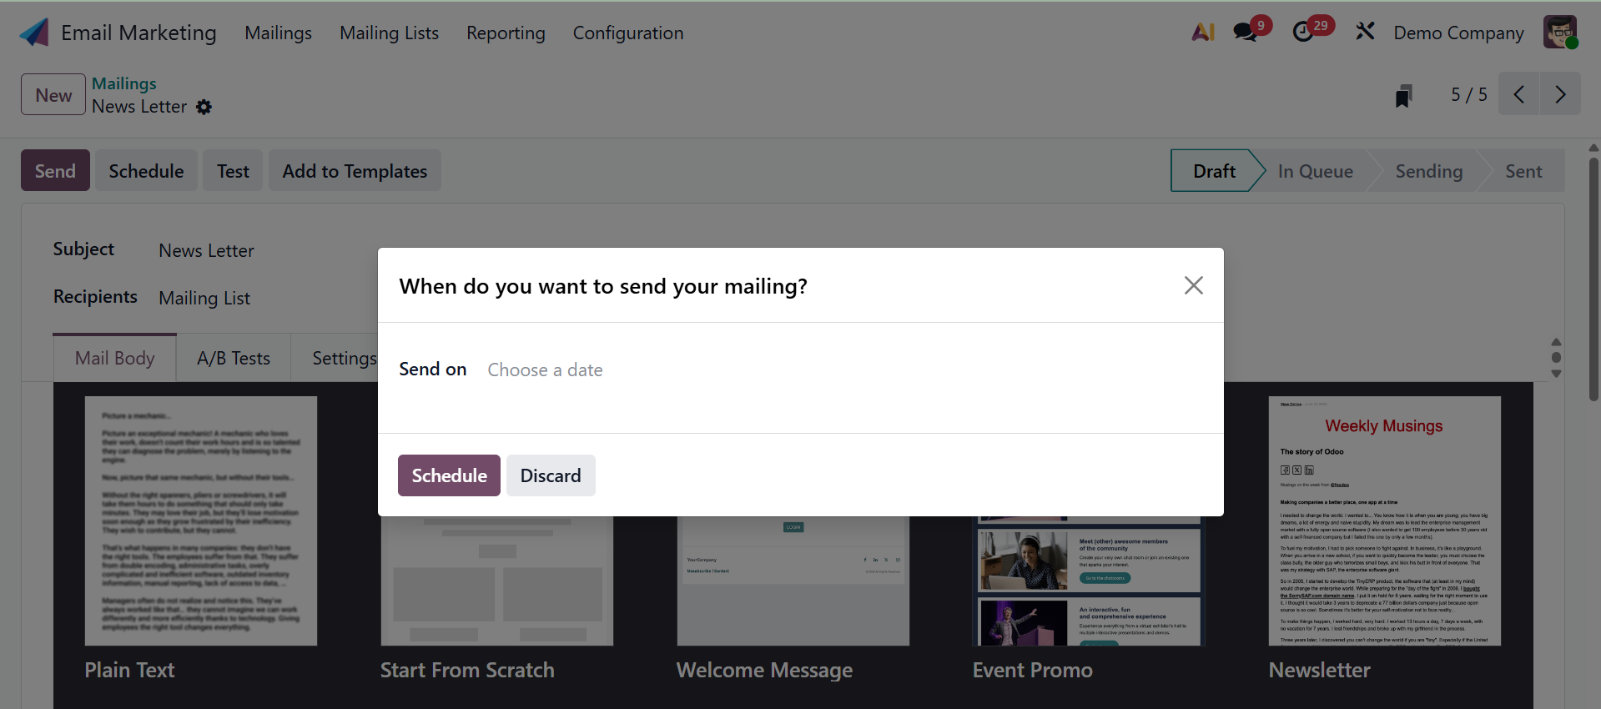The height and width of the screenshot is (709, 1601).
Task: Select the Newsletter template thumbnail
Action: [x=1384, y=521]
